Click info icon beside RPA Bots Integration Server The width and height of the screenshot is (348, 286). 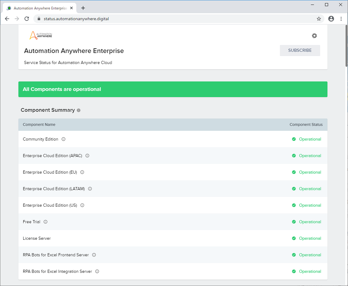pos(97,271)
